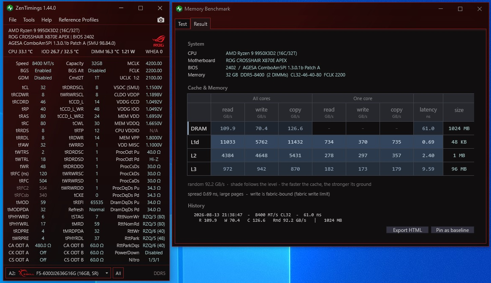Click DRAM write value 70.4

pyautogui.click(x=261, y=128)
